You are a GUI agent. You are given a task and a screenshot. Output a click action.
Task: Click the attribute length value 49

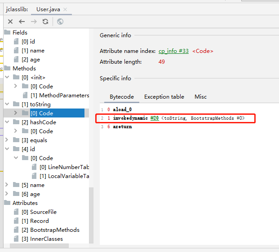pos(162,62)
